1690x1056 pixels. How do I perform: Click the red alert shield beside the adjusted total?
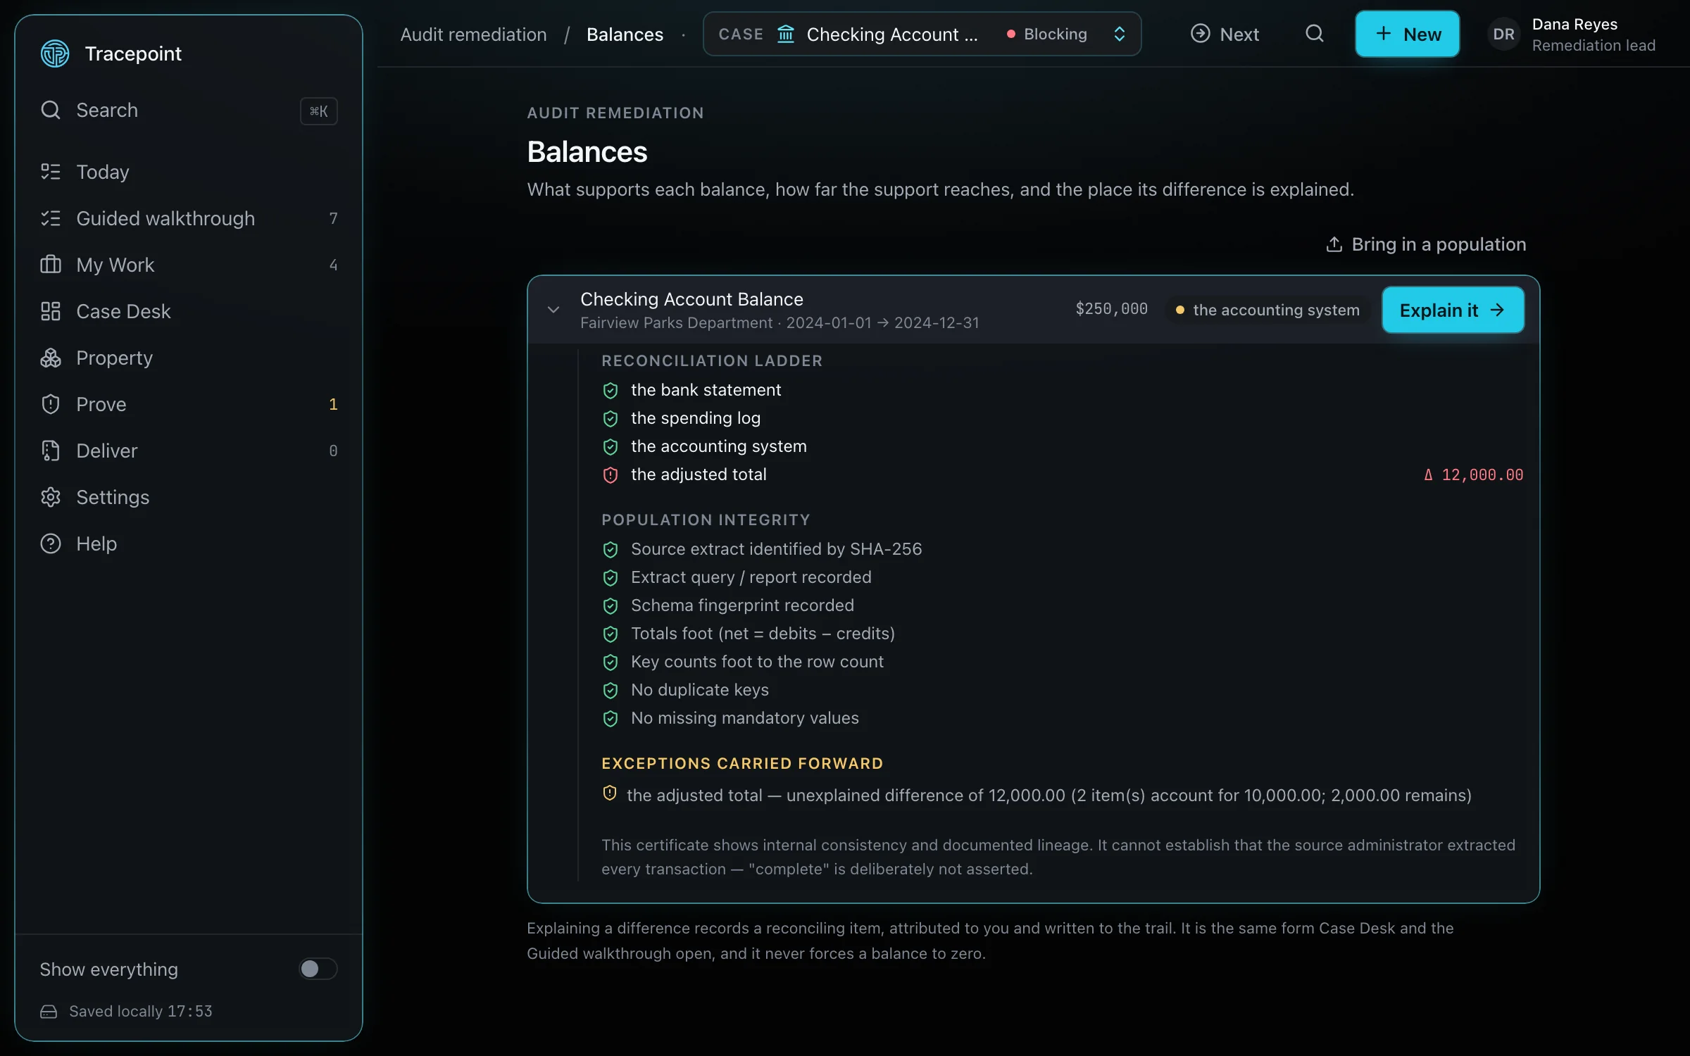tap(611, 474)
